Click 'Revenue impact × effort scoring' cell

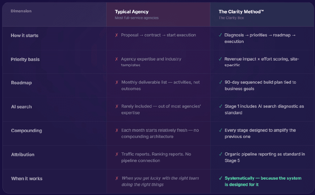coord(262,62)
